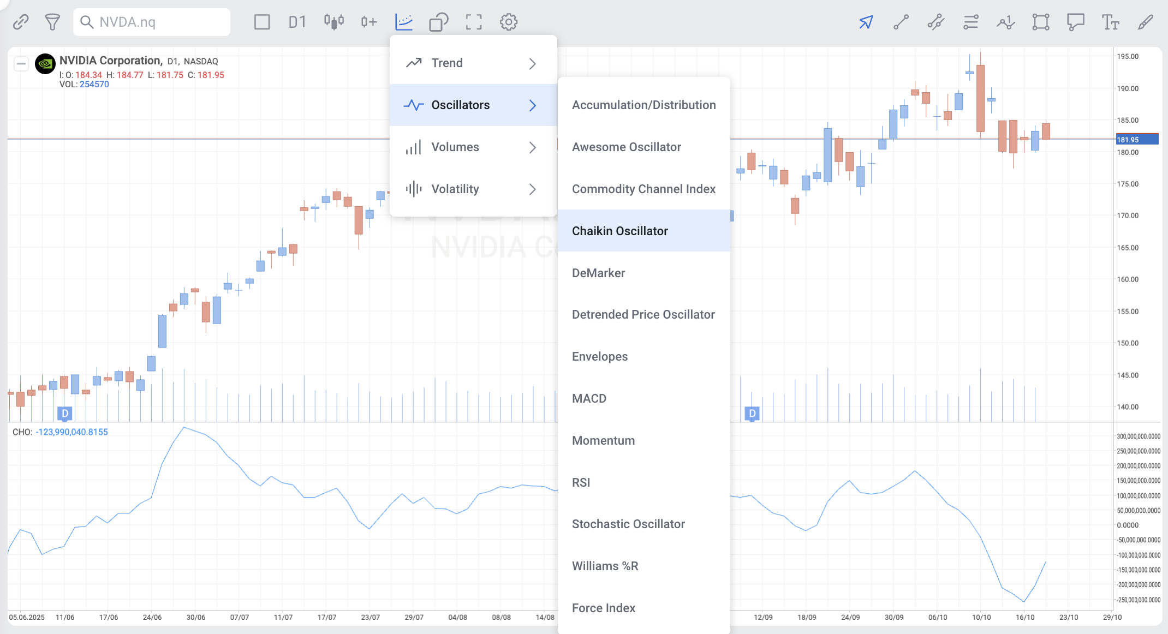1168x634 pixels.
Task: Click the indicators chart icon
Action: coord(404,22)
